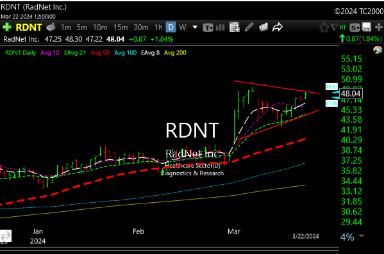The height and width of the screenshot is (254, 384).
Task: Click the green up-arrow 0.87(1.84%) readout
Action: [361, 38]
